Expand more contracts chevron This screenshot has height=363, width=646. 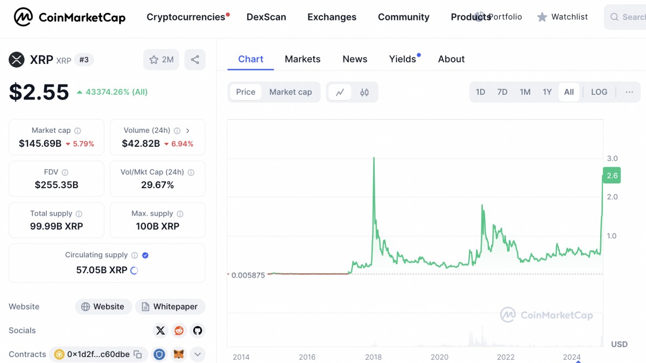[198, 354]
